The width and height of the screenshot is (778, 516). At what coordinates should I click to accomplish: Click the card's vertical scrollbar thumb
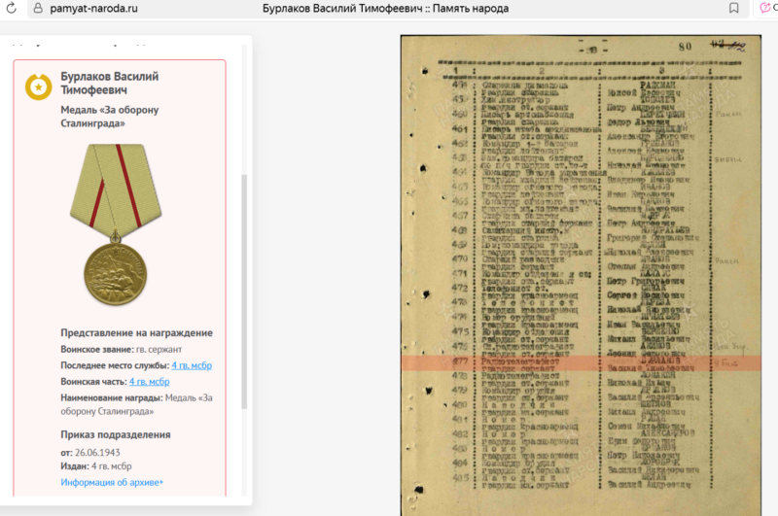(x=244, y=292)
